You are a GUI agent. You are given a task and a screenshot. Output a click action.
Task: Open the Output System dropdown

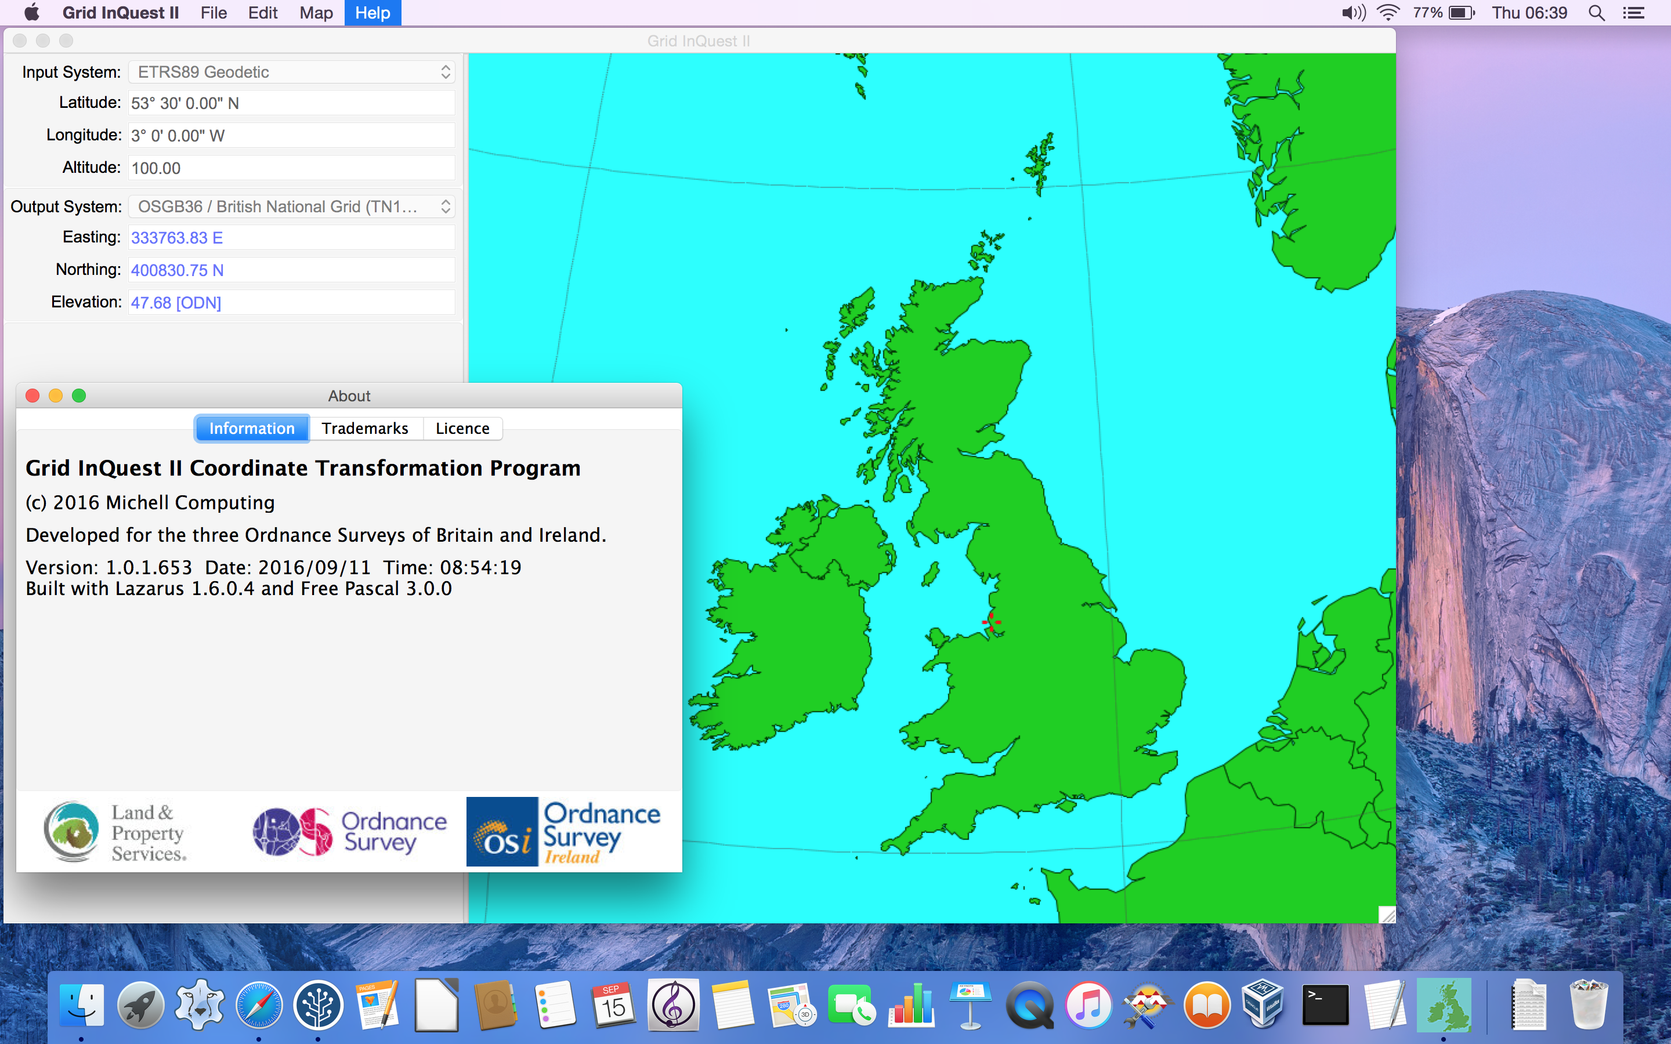point(291,206)
